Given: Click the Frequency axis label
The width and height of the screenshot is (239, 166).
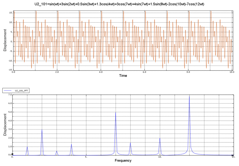Looking at the screenshot, I should [x=123, y=161].
